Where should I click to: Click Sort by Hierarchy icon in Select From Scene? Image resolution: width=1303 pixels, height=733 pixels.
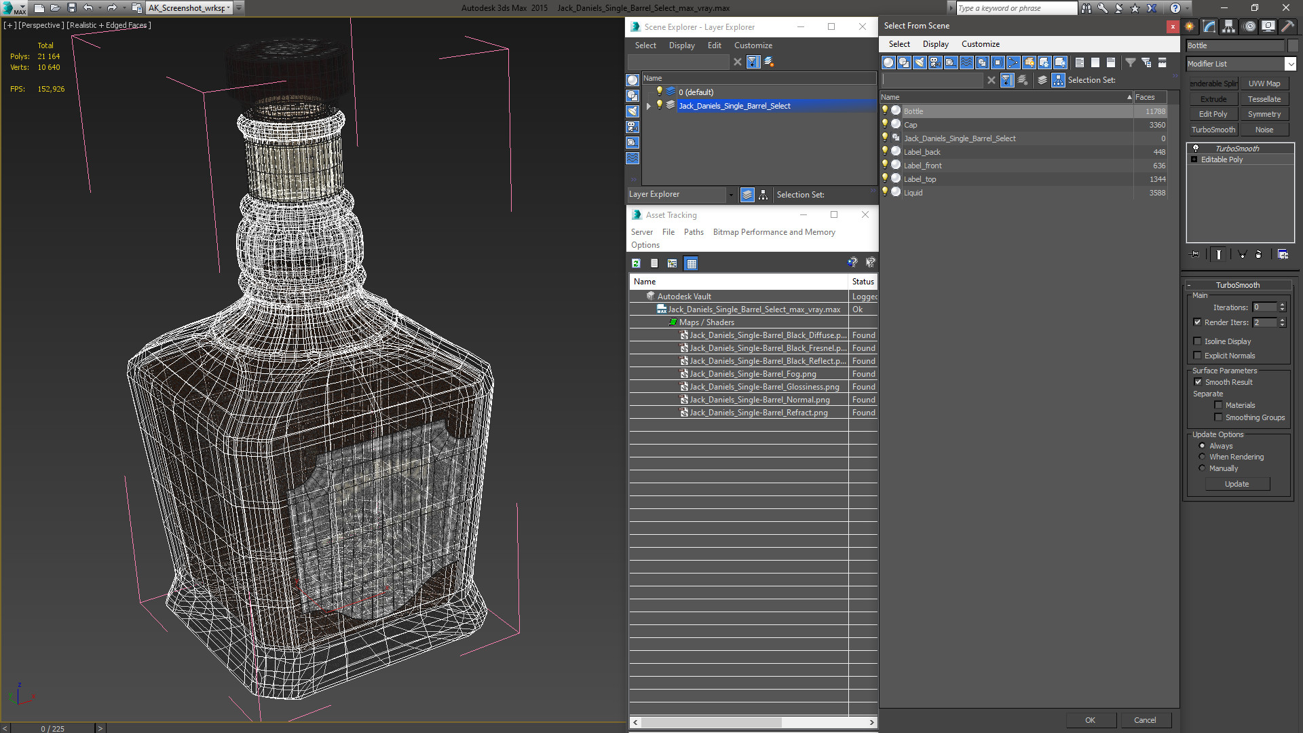(x=1059, y=80)
